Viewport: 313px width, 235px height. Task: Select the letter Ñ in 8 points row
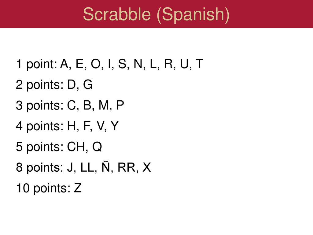coord(106,166)
